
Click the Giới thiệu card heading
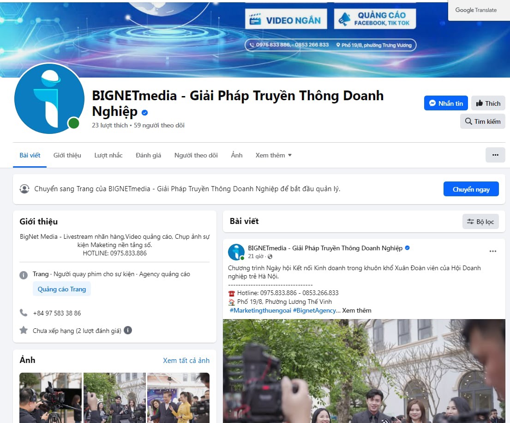(39, 222)
